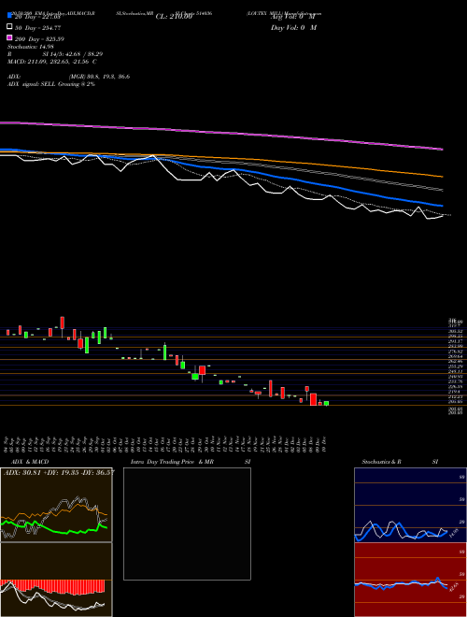Click the 'Stochastics: 14.98' readout
The width and height of the screenshot is (467, 617).
point(31,47)
